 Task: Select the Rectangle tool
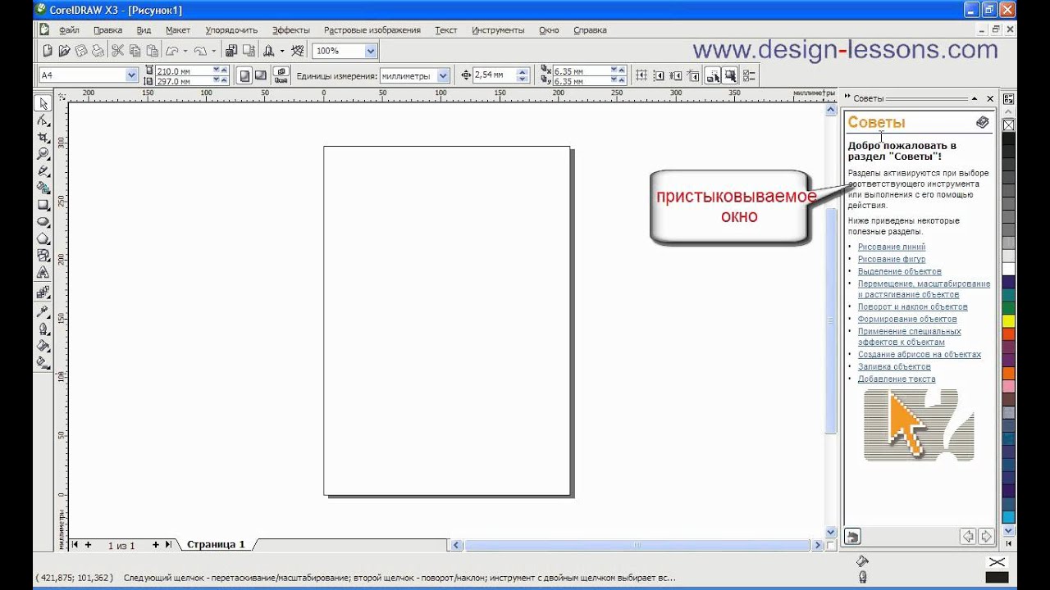click(x=43, y=205)
